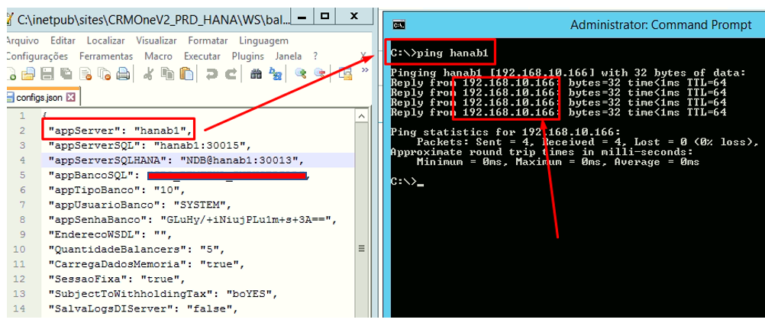Zoom out using the magnifier minus icon

point(321,74)
